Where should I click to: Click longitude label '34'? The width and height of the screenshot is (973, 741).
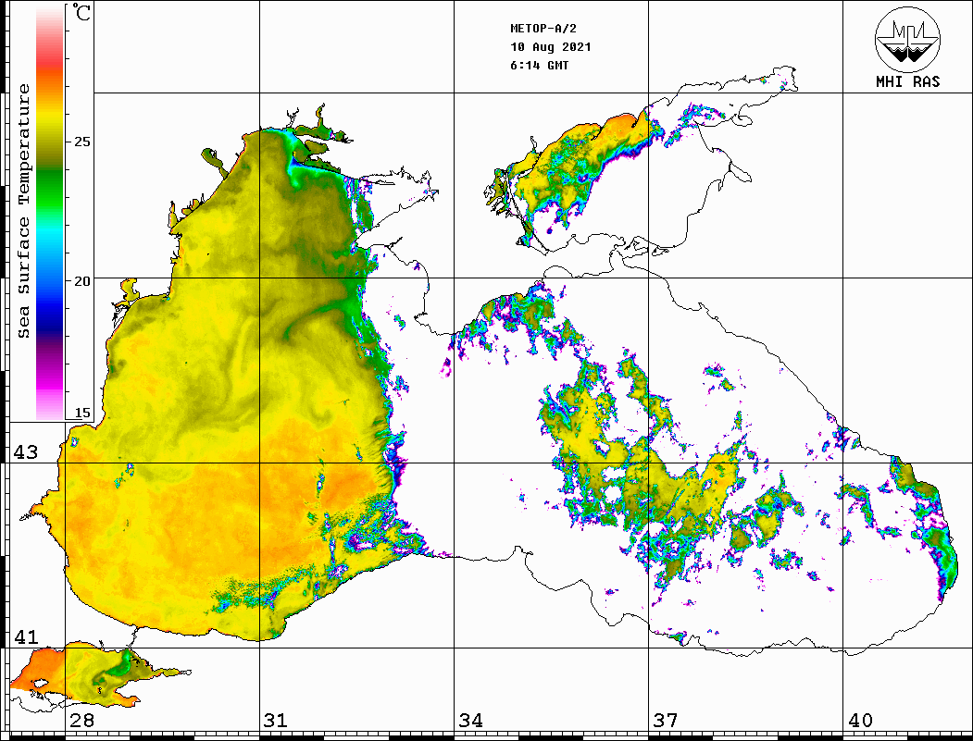tap(470, 720)
